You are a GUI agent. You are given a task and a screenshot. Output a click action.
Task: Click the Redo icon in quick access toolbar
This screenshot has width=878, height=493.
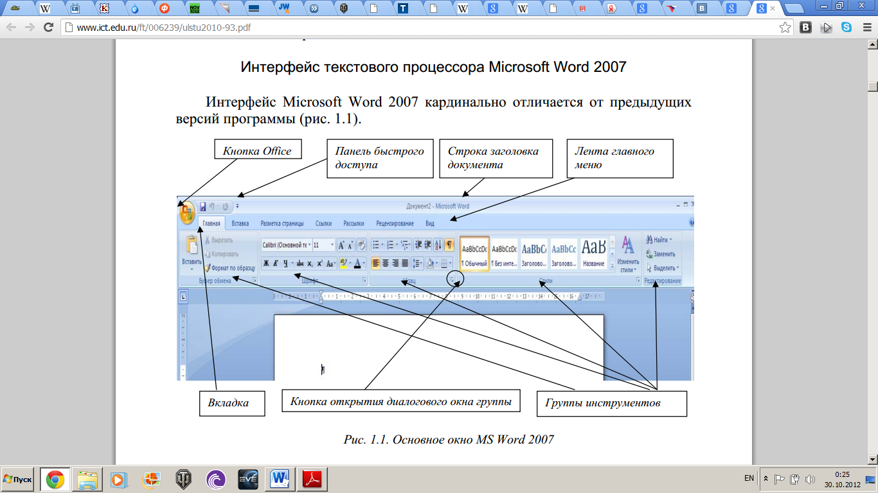(x=225, y=207)
